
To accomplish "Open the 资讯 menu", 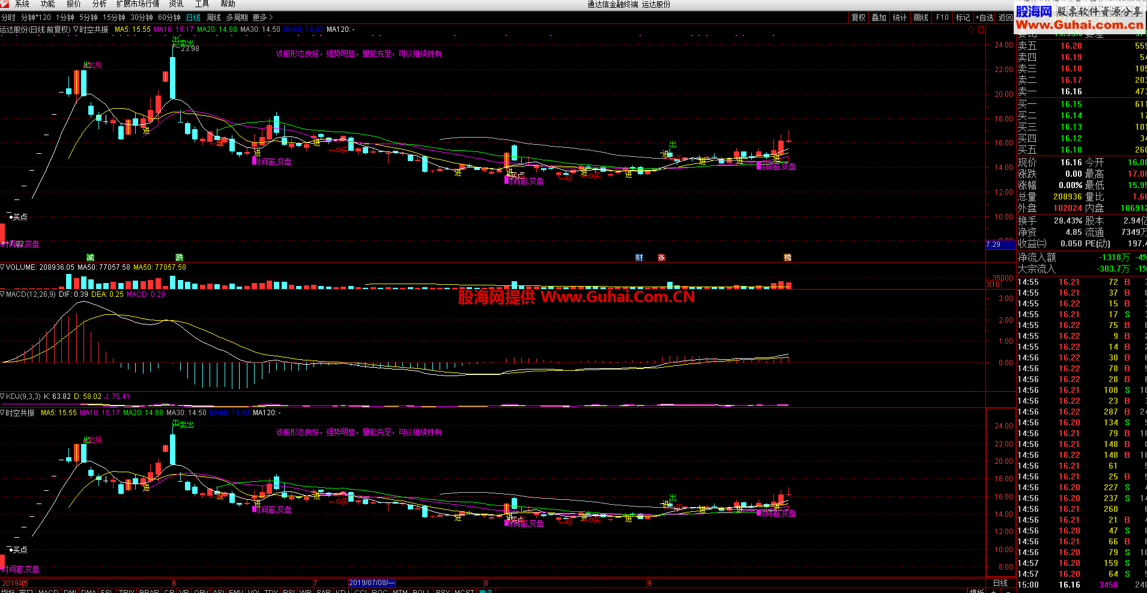I will point(176,4).
